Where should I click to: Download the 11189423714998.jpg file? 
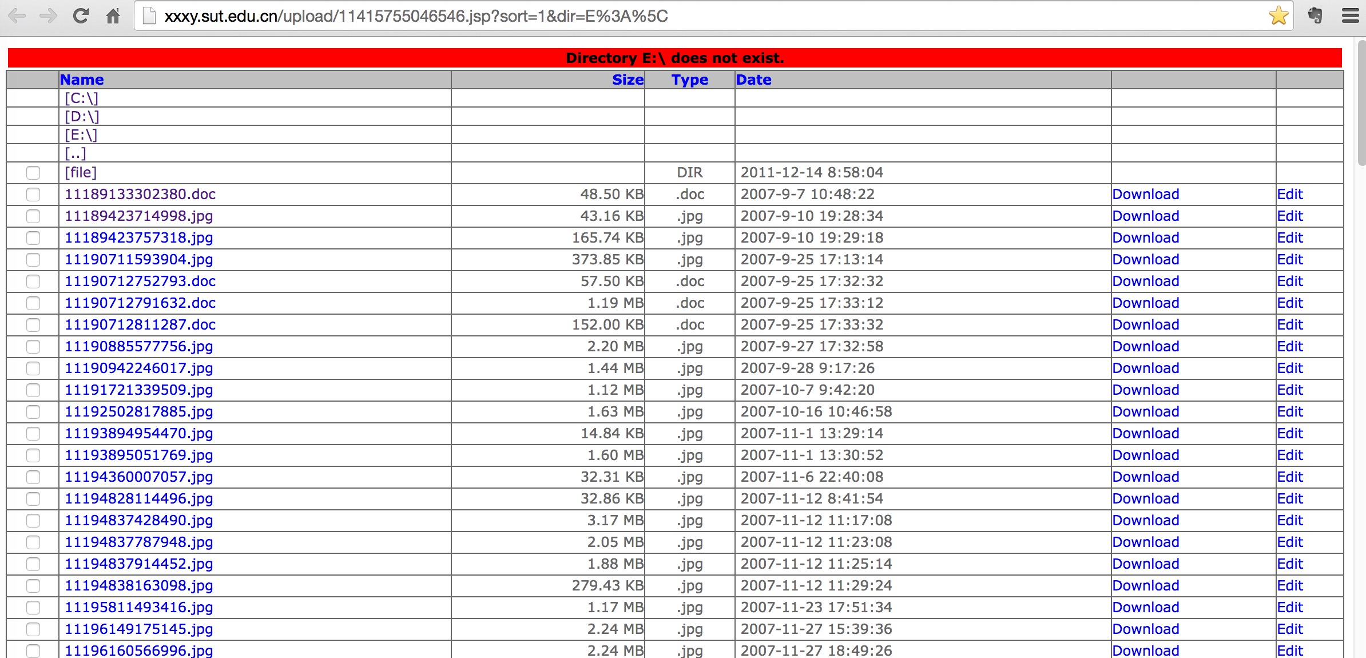click(x=1146, y=216)
